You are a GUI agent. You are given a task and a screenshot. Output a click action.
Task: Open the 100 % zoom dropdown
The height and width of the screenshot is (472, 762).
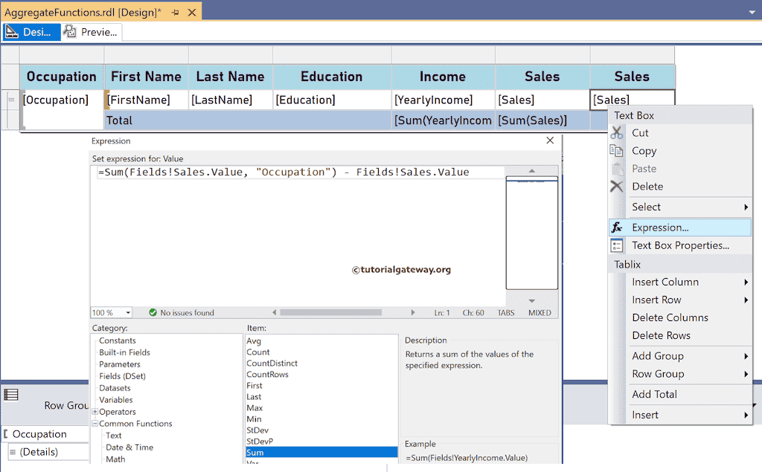point(128,313)
